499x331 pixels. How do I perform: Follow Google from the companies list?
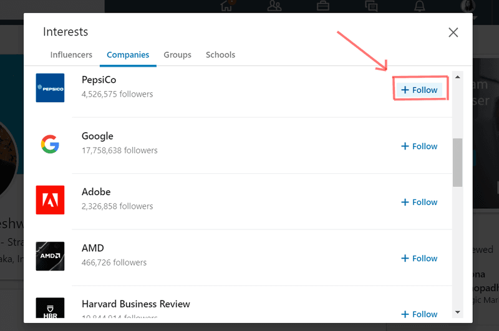tap(419, 146)
